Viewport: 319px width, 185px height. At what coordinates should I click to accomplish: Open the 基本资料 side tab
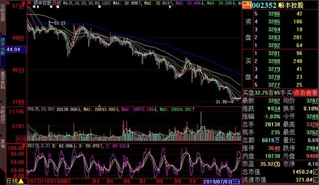point(2,81)
